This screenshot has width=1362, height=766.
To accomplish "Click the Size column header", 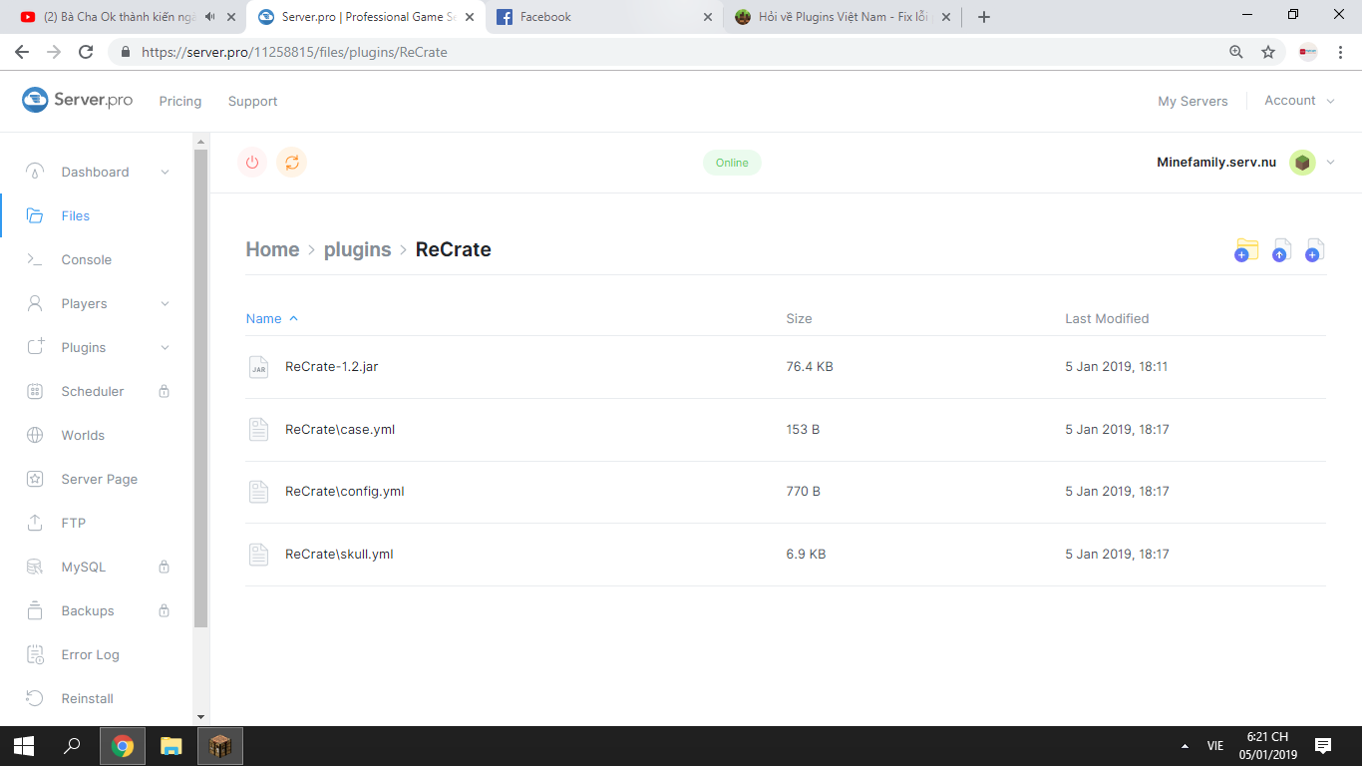I will (799, 319).
